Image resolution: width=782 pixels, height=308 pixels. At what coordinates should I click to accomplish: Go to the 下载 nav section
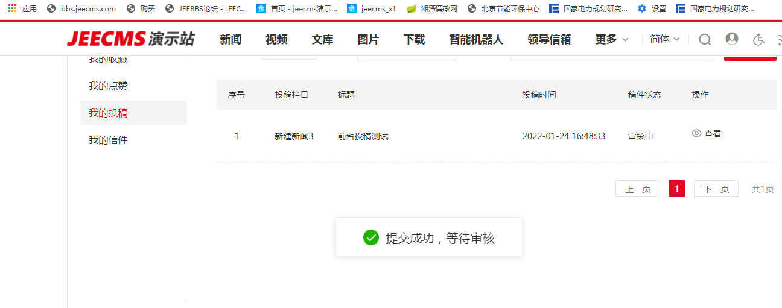414,39
